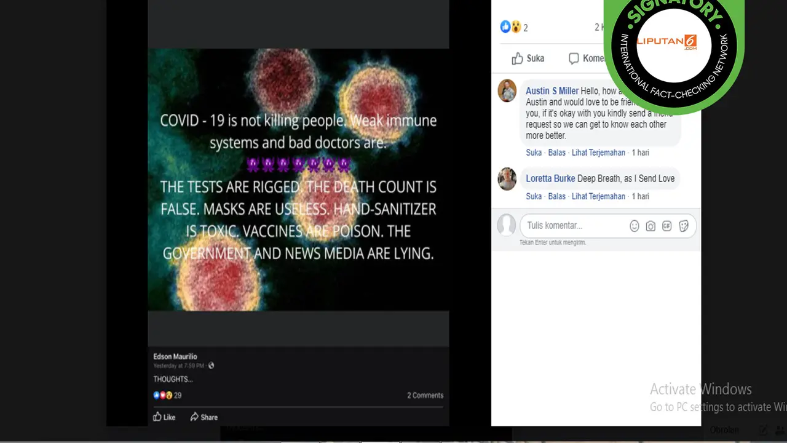Image resolution: width=787 pixels, height=443 pixels.
Task: Insert a GIF using the GIF icon
Action: click(666, 226)
